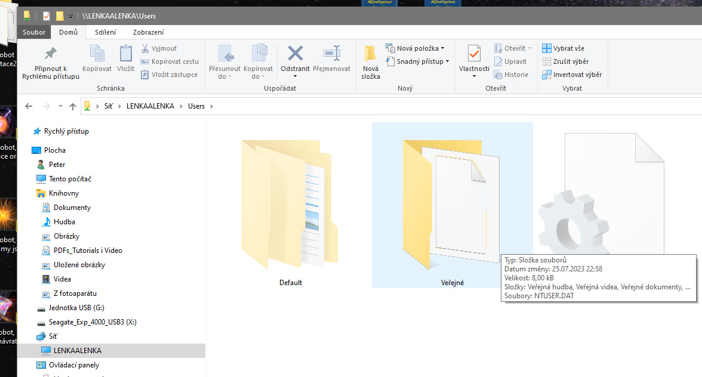Open the Vlastnosti dropdown arrow
Viewport: 702px width, 377px height.
coord(474,76)
